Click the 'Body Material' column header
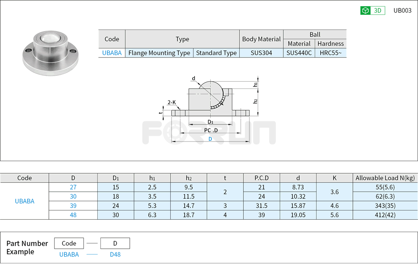Image resolution: width=418 pixels, height=265 pixels. click(x=261, y=39)
